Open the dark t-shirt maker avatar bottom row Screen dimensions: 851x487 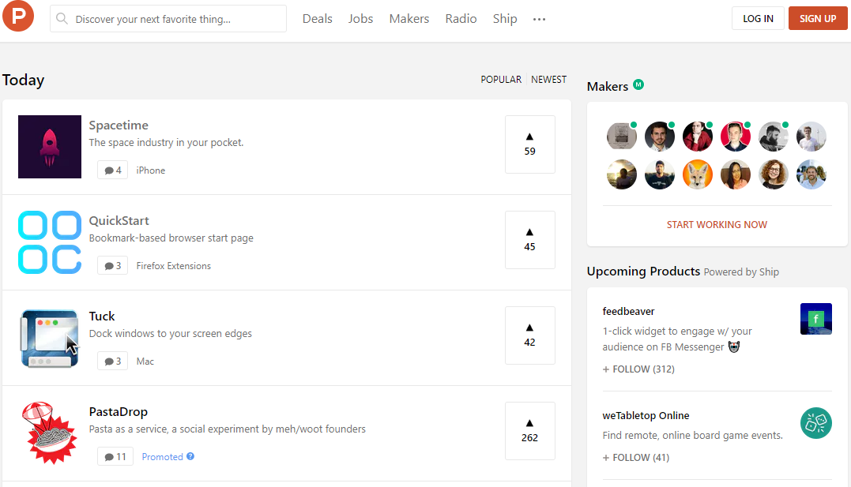tap(660, 174)
